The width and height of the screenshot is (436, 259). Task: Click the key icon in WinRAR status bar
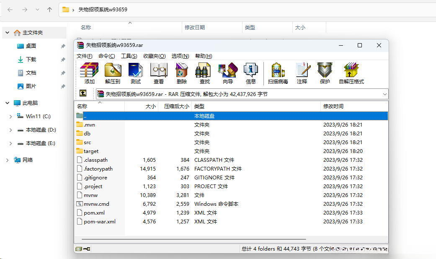[x=86, y=249]
